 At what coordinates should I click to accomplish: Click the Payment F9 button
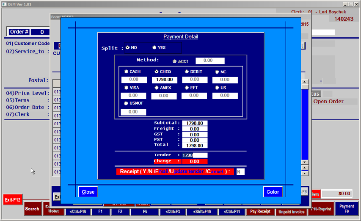(347, 209)
